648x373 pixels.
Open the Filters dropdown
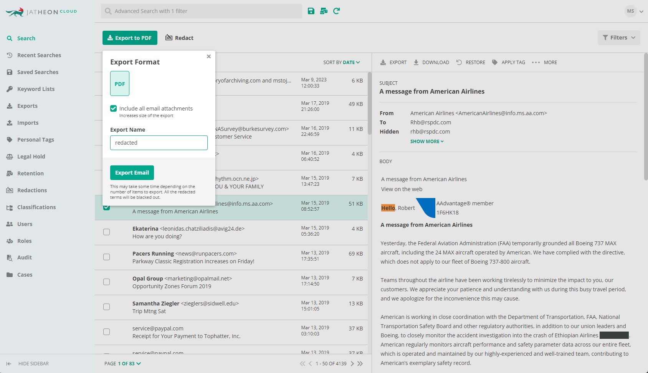click(619, 38)
